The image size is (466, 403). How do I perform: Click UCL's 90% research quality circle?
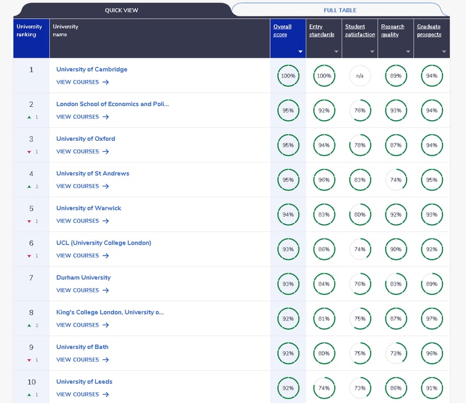coord(396,249)
